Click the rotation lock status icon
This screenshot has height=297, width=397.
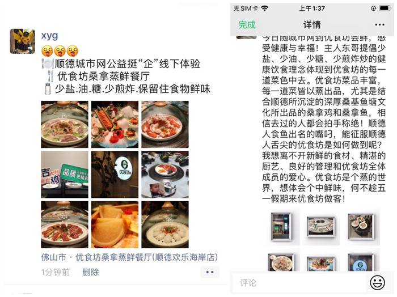coord(373,9)
